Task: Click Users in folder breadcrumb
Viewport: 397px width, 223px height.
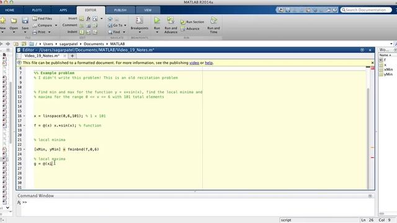Action: click(x=48, y=44)
